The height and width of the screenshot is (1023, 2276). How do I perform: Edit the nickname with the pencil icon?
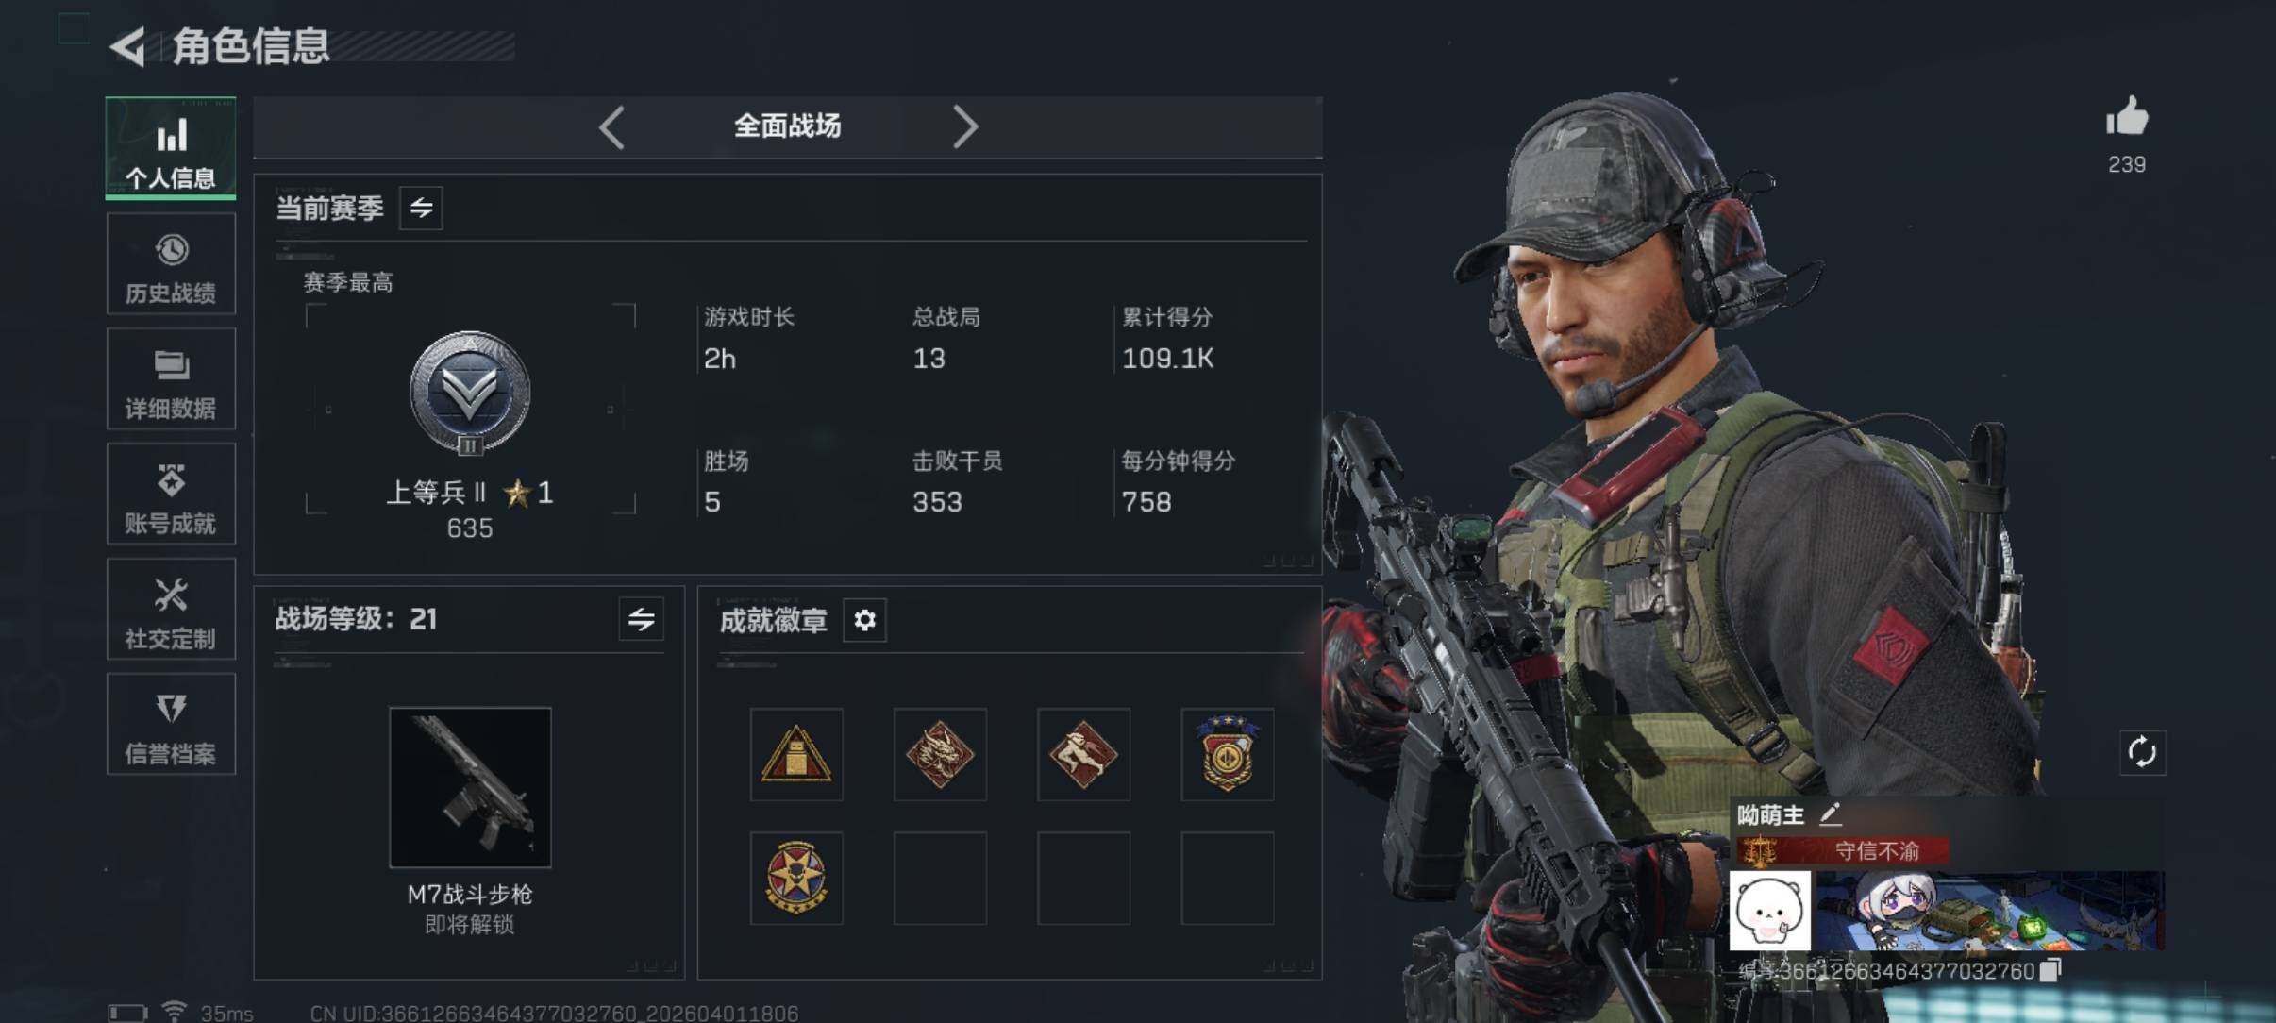[1830, 813]
